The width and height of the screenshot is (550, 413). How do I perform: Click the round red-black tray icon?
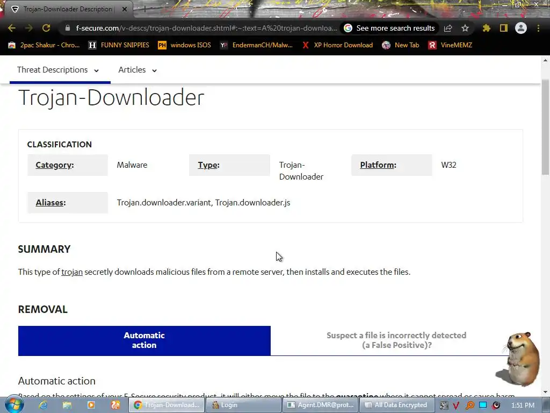496,405
